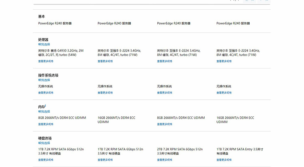Open 帮我选择 help under 操作系统选项
The image size is (304, 167).
pos(44,80)
